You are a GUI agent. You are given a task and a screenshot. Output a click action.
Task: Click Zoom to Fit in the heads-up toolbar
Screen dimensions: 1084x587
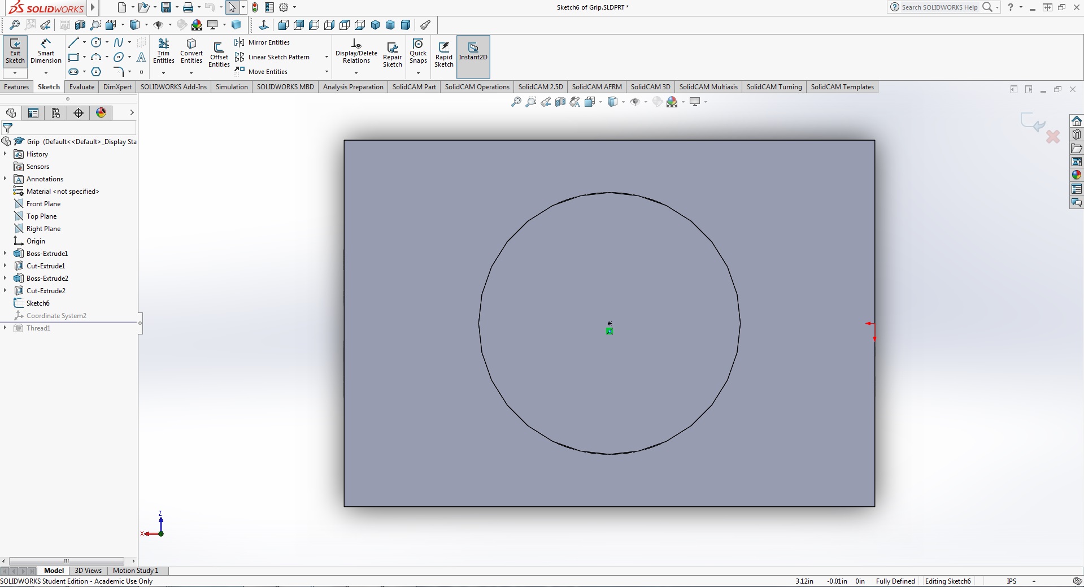tap(515, 102)
